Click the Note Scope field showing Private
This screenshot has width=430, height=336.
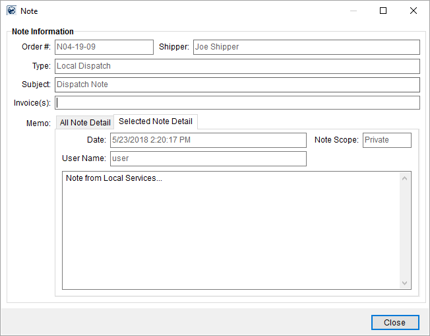pyautogui.click(x=386, y=140)
